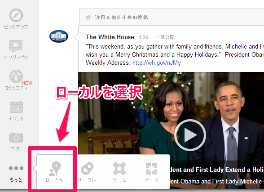The width and height of the screenshot is (264, 192).
Task: Open the video title caption link
Action: [x=217, y=170]
